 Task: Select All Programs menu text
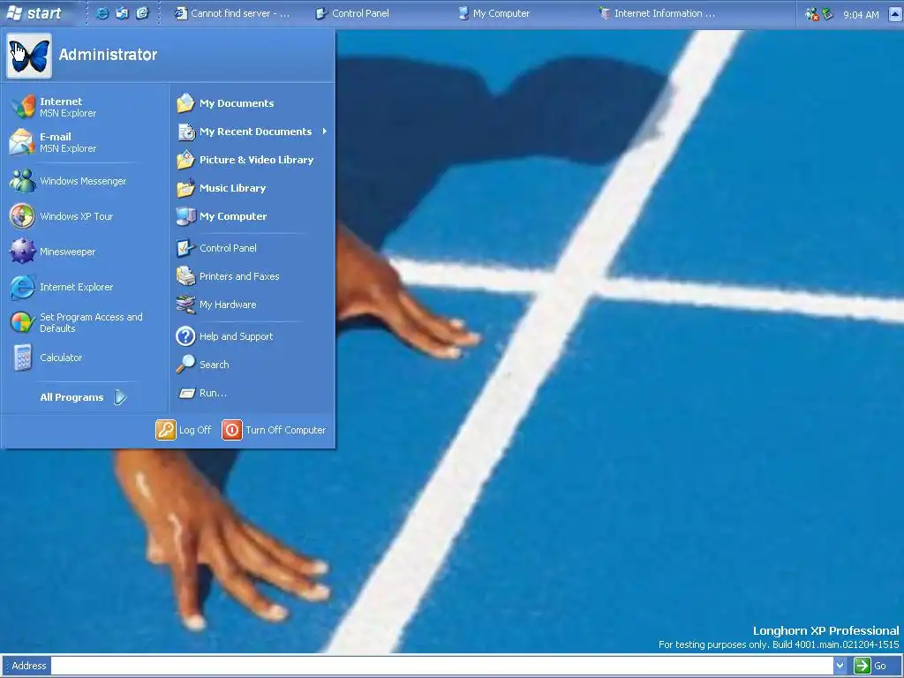coord(72,397)
